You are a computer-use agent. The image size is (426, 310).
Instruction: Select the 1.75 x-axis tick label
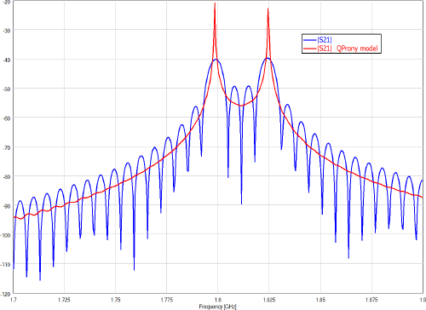(x=116, y=300)
